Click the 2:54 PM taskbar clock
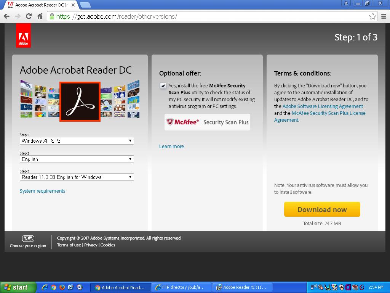 [376, 287]
